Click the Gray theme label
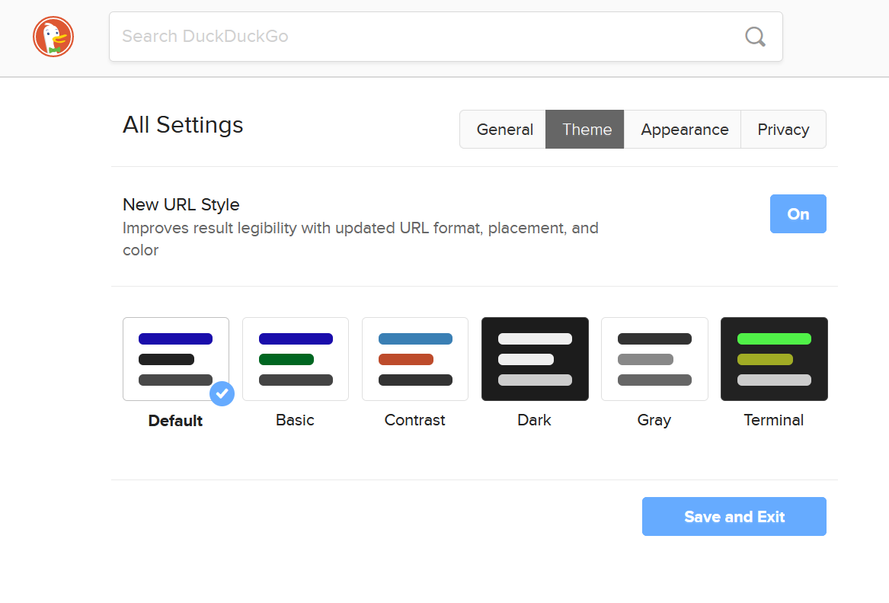Screen dimensions: 889x603 pos(654,420)
